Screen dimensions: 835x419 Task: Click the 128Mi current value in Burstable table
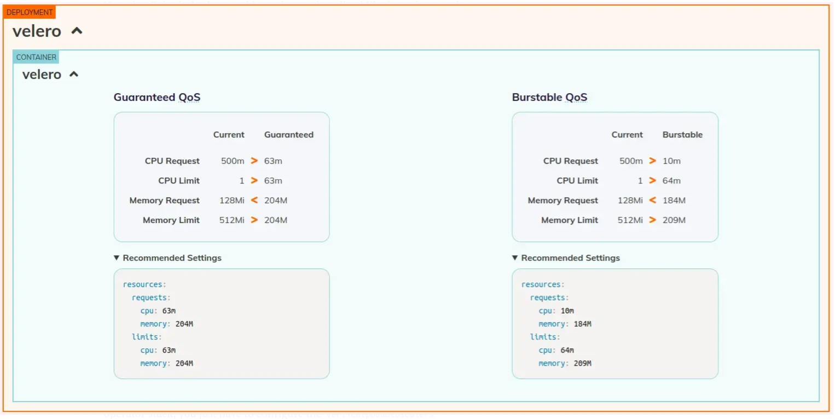coord(630,200)
